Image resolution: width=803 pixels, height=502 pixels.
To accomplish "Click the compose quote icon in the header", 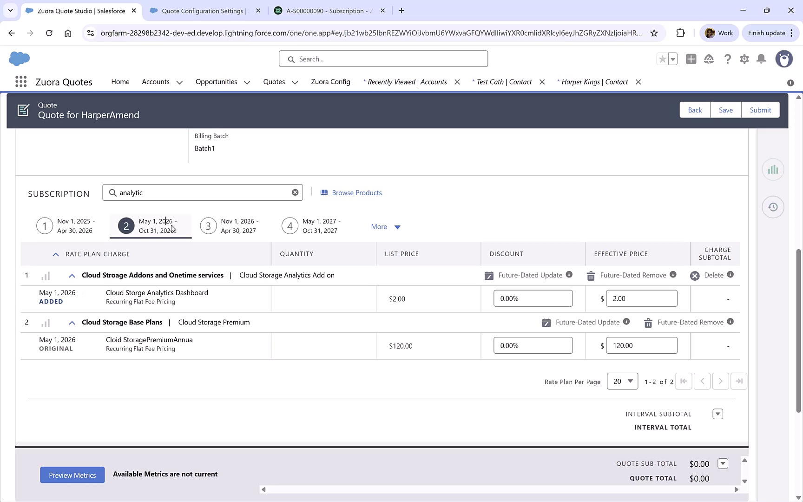I will point(23,110).
